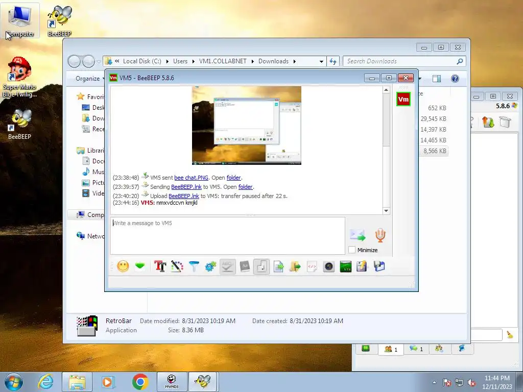Switch to users tab in BeeBEEP main window
The height and width of the screenshot is (392, 523).
pyautogui.click(x=391, y=349)
